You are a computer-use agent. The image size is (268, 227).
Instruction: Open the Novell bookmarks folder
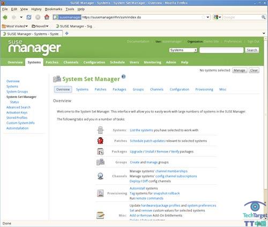click(40, 26)
